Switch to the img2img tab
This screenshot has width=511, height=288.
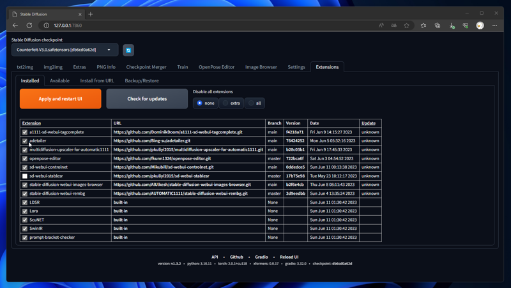[53, 67]
